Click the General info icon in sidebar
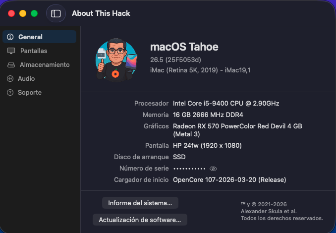Viewport: 336px width, 233px height. click(10, 37)
